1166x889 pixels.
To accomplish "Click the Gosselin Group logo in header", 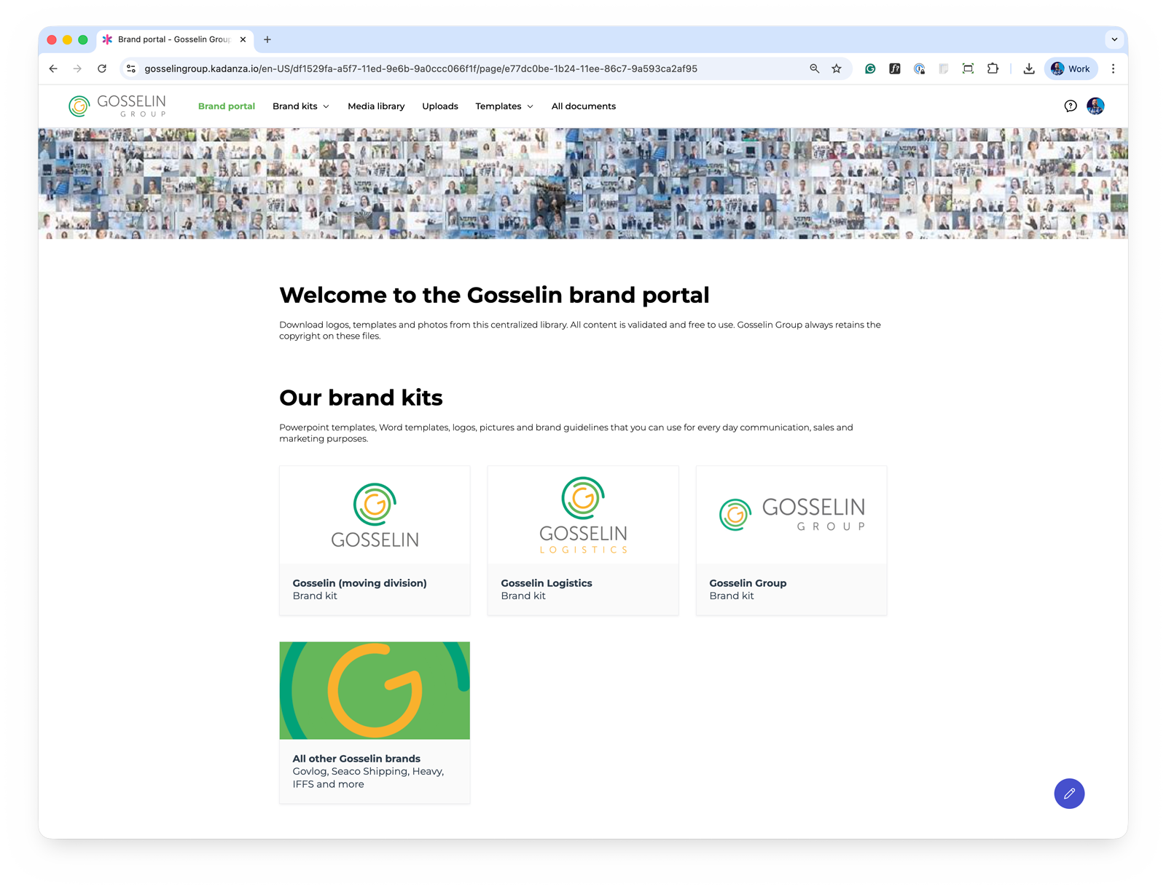I will (x=117, y=106).
